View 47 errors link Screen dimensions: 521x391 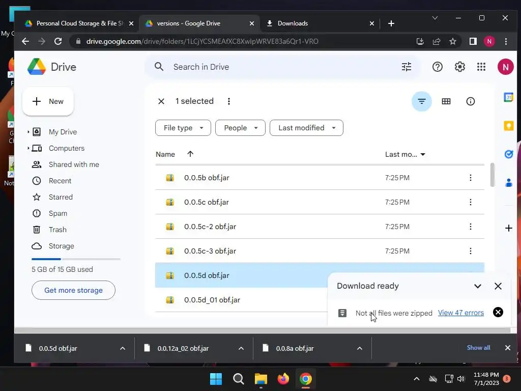460,313
